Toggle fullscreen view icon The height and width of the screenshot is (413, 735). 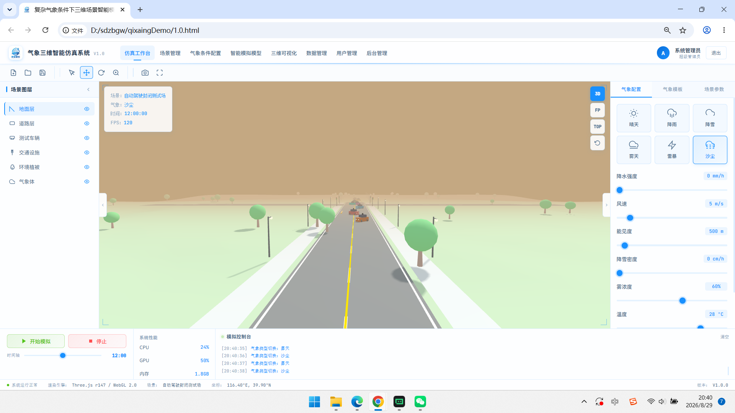160,73
